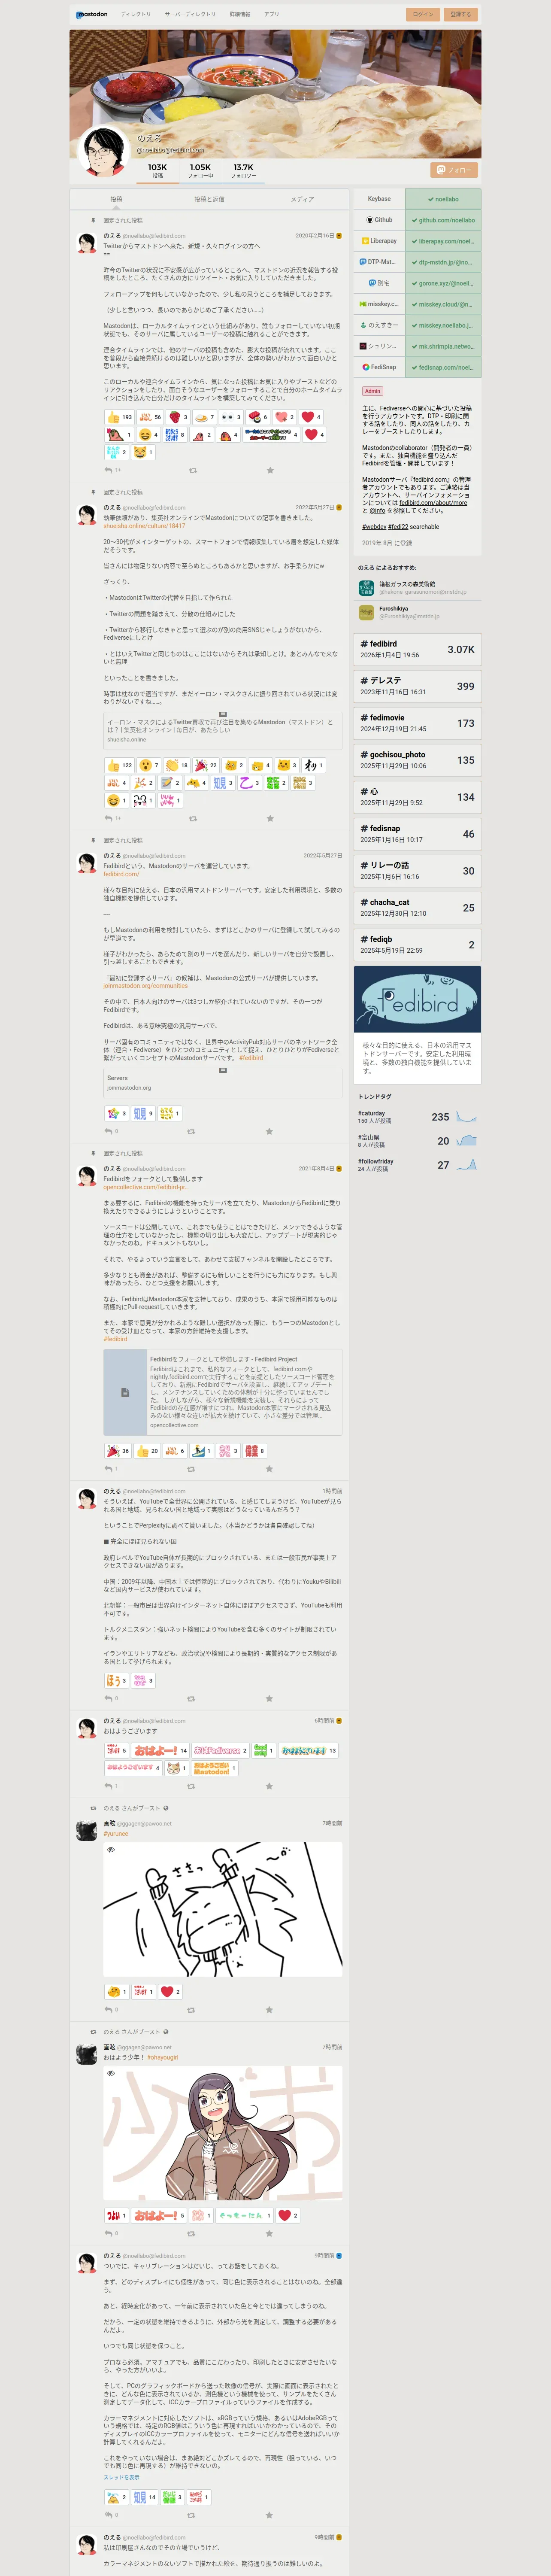The image size is (551, 2576).
Task: Click the party popper 36 reaction
Action: click(118, 1451)
